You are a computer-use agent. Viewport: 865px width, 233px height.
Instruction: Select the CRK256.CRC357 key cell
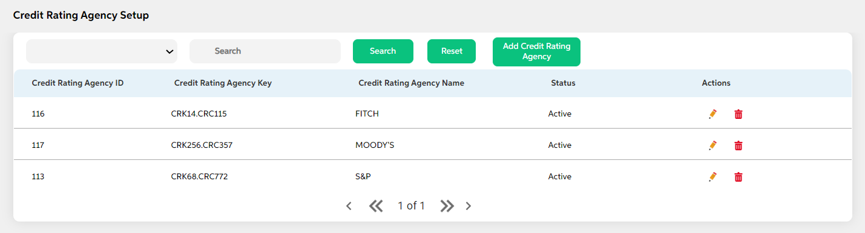coord(202,145)
